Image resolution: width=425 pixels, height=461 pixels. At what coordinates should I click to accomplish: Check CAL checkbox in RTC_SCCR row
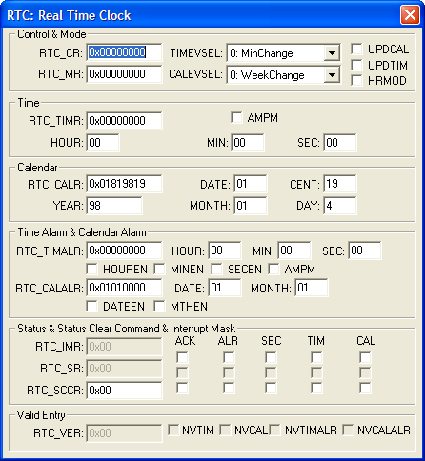point(365,388)
